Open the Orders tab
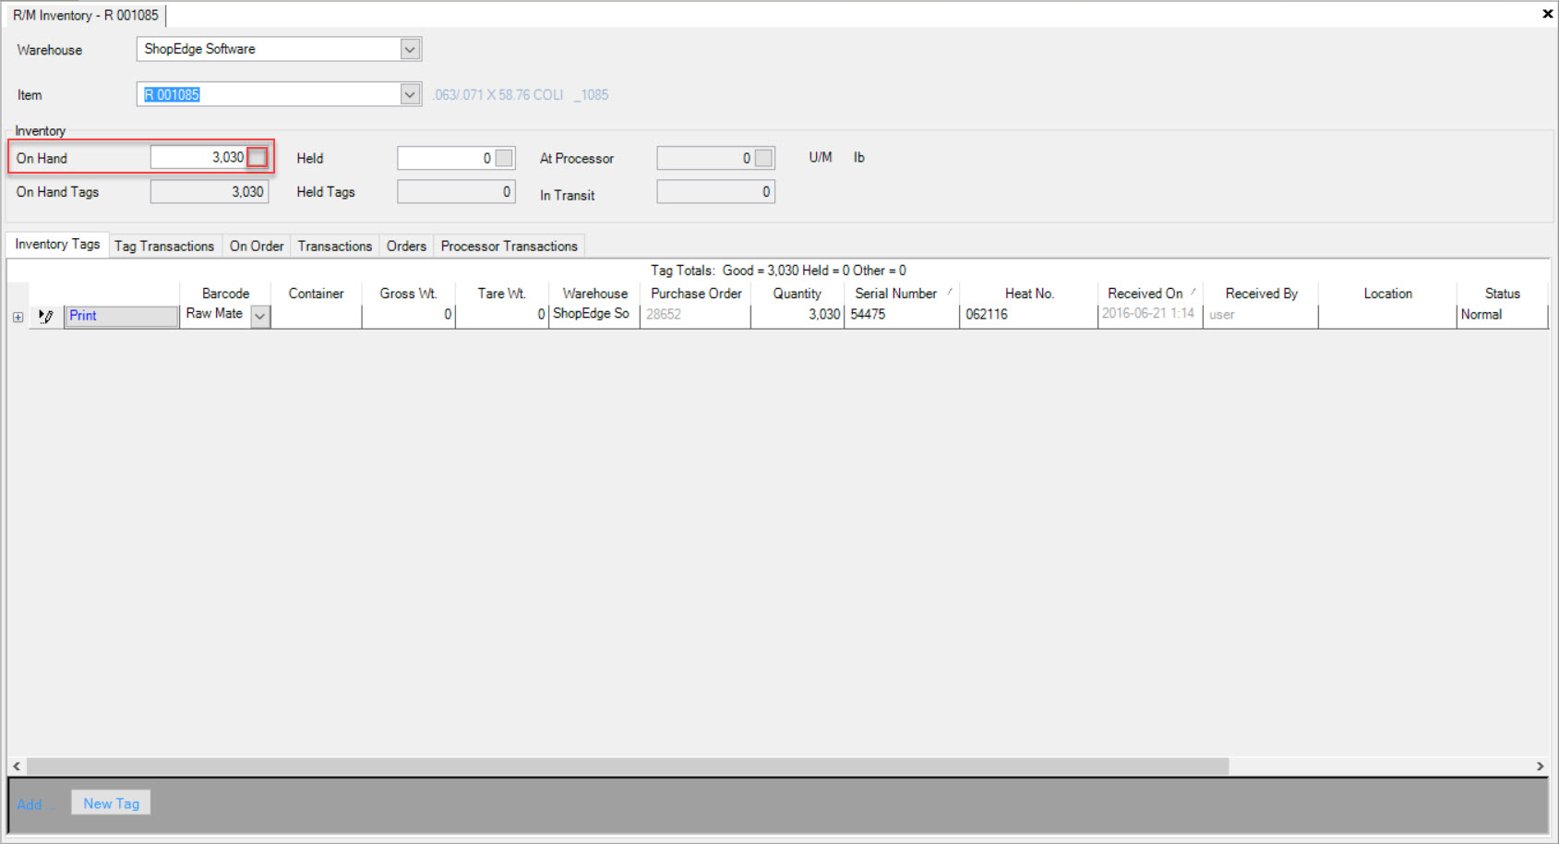This screenshot has height=844, width=1559. (x=406, y=246)
